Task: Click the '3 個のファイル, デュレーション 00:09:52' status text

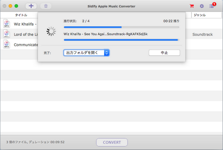Action: 35,142
